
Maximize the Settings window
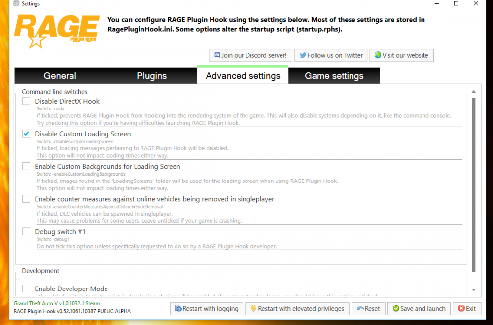pos(456,4)
